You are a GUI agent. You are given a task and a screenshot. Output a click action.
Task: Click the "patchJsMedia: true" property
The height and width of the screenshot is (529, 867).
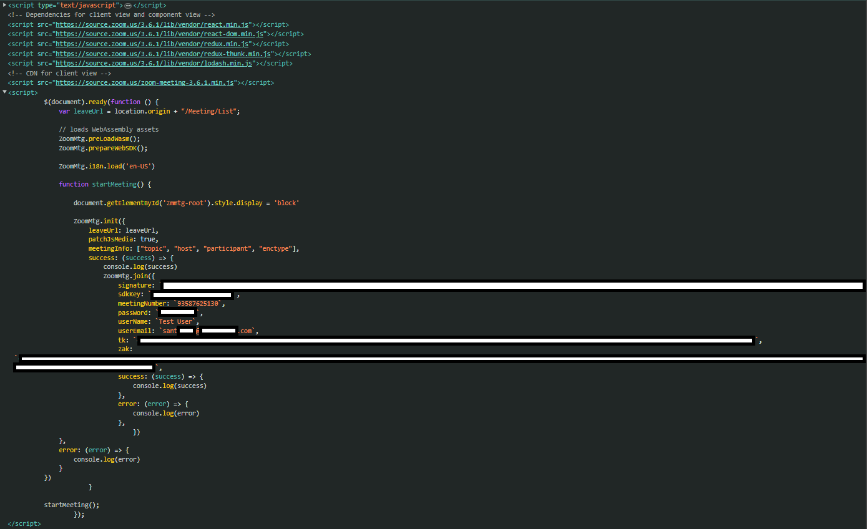pos(124,239)
